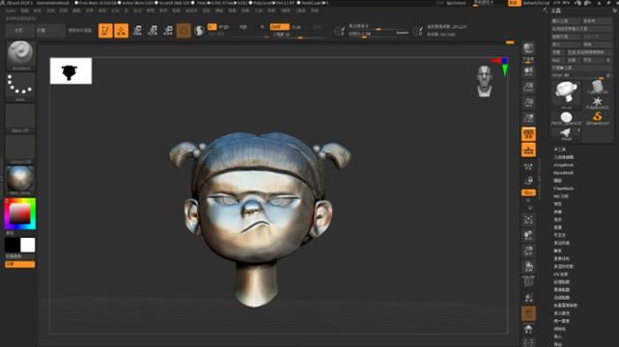
Task: Expand the UV map sub-palette
Action: click(560, 274)
